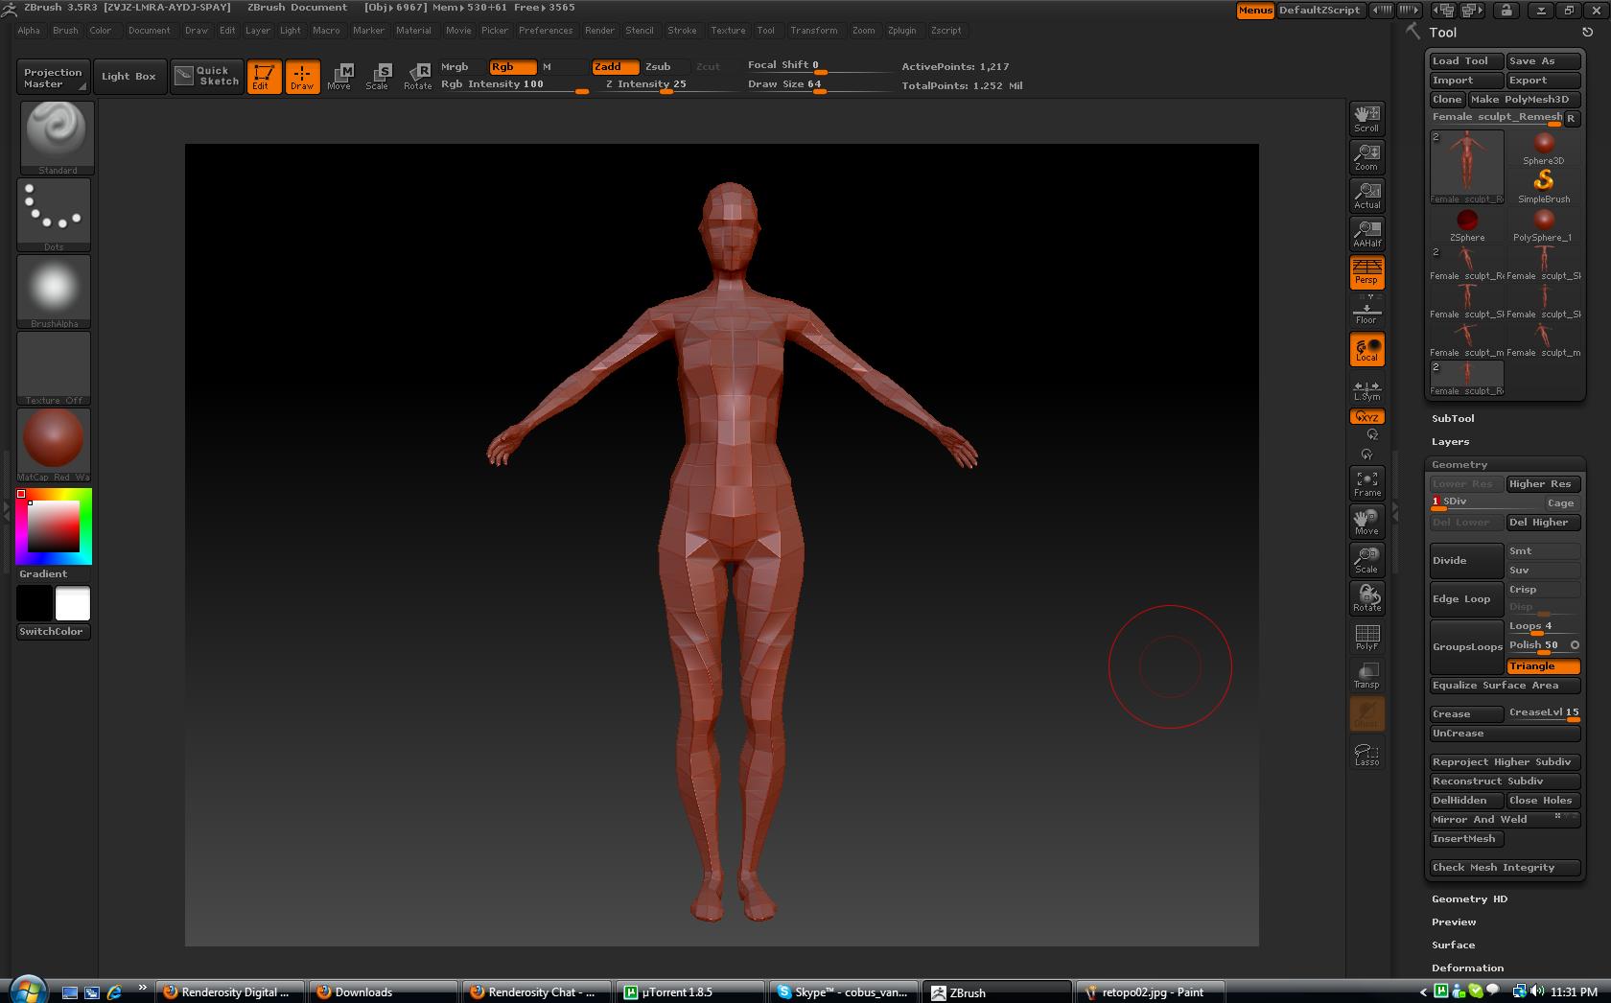Select the Sphere3D tool
The height and width of the screenshot is (1003, 1611).
pos(1544,148)
